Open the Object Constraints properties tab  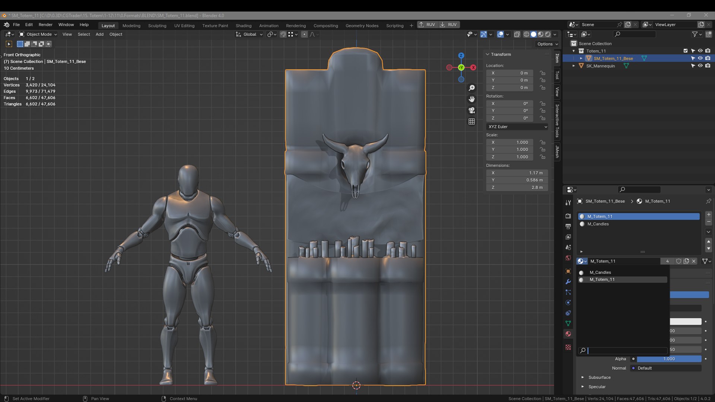tap(568, 313)
